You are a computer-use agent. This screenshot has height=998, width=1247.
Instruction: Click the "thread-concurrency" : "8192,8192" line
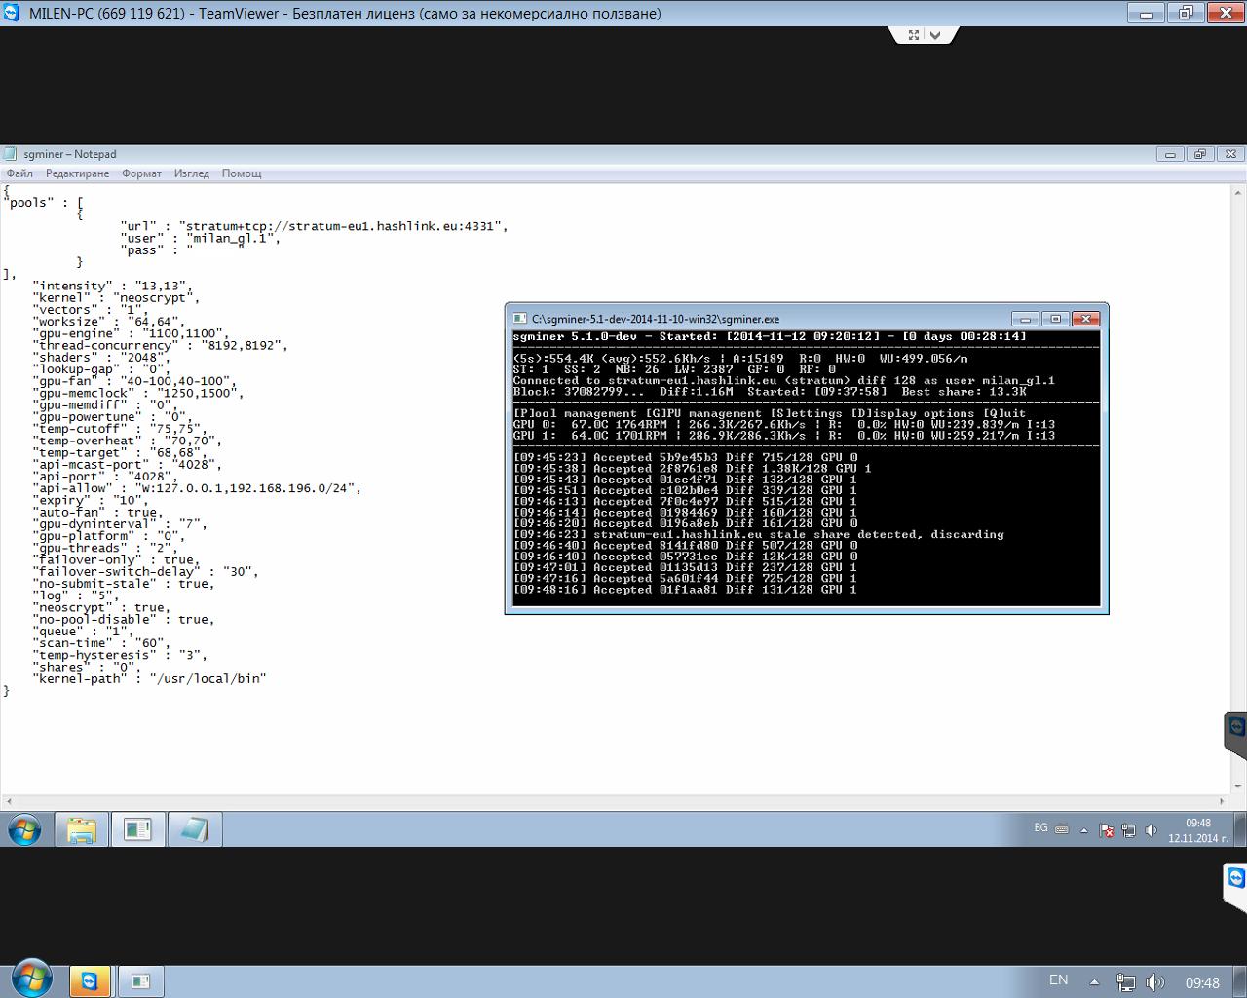[x=160, y=345]
